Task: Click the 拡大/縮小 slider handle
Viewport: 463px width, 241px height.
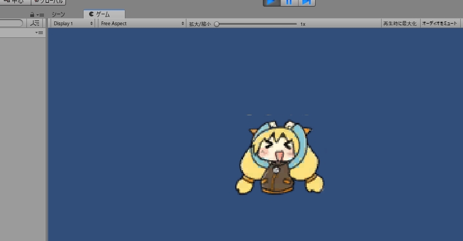Action: pyautogui.click(x=217, y=24)
